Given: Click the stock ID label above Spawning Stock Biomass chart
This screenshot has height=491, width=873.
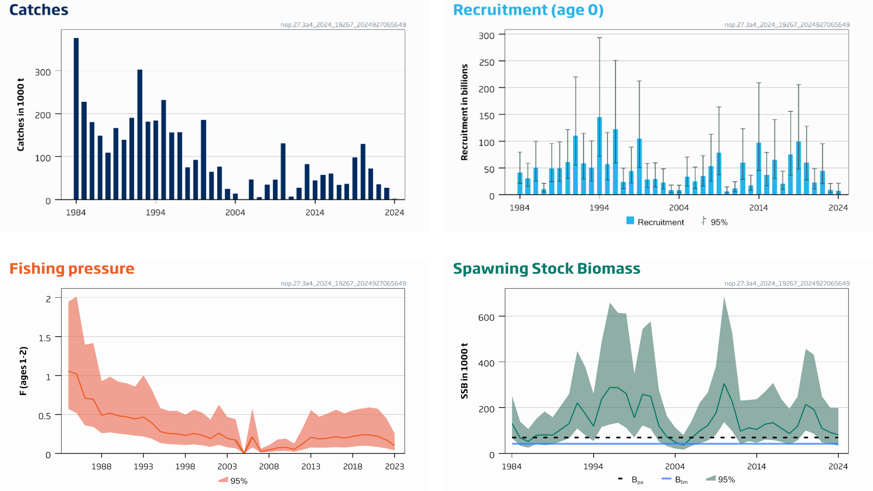Looking at the screenshot, I should [787, 283].
